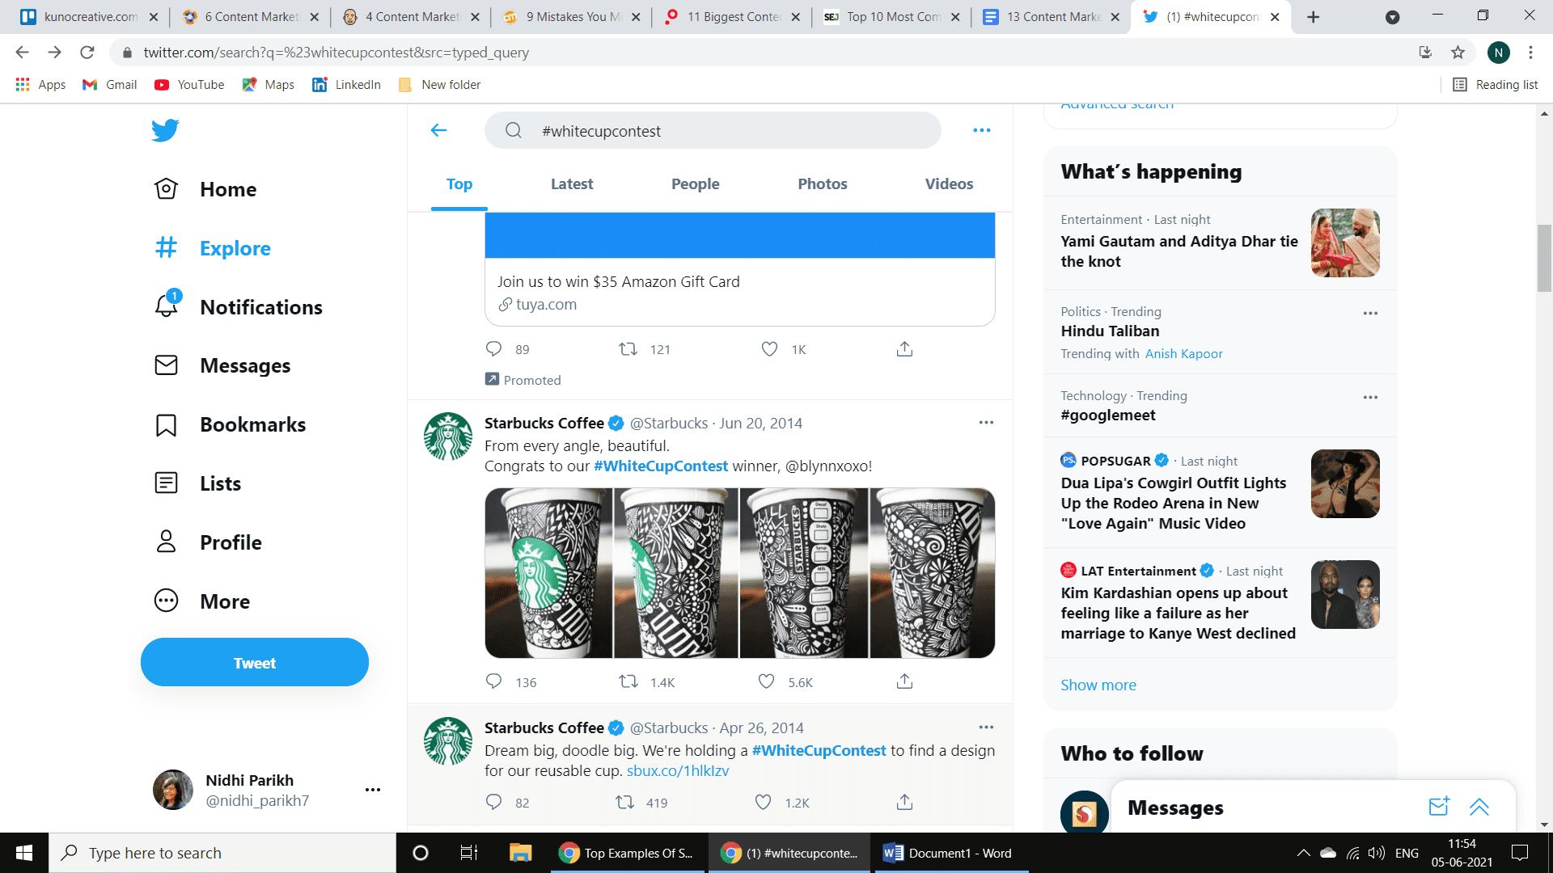Go back with search back arrow
This screenshot has height=873, width=1553.
coord(439,130)
